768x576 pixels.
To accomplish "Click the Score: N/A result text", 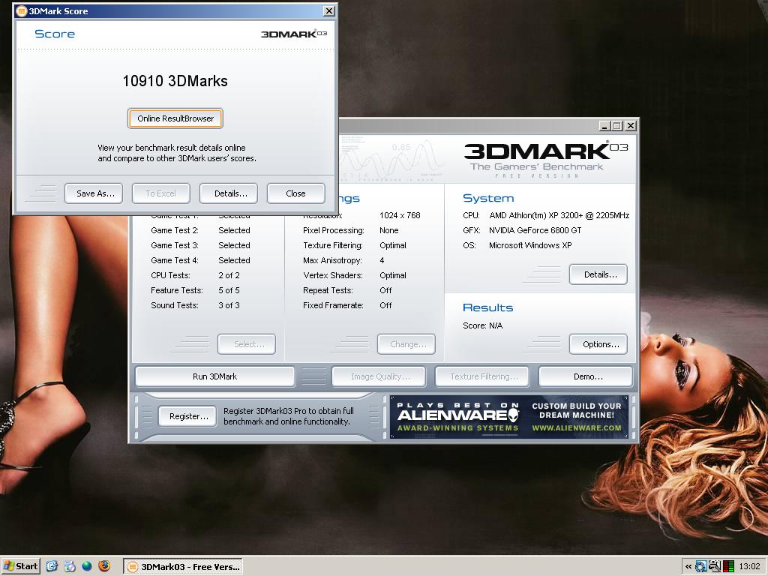I will pyautogui.click(x=482, y=325).
